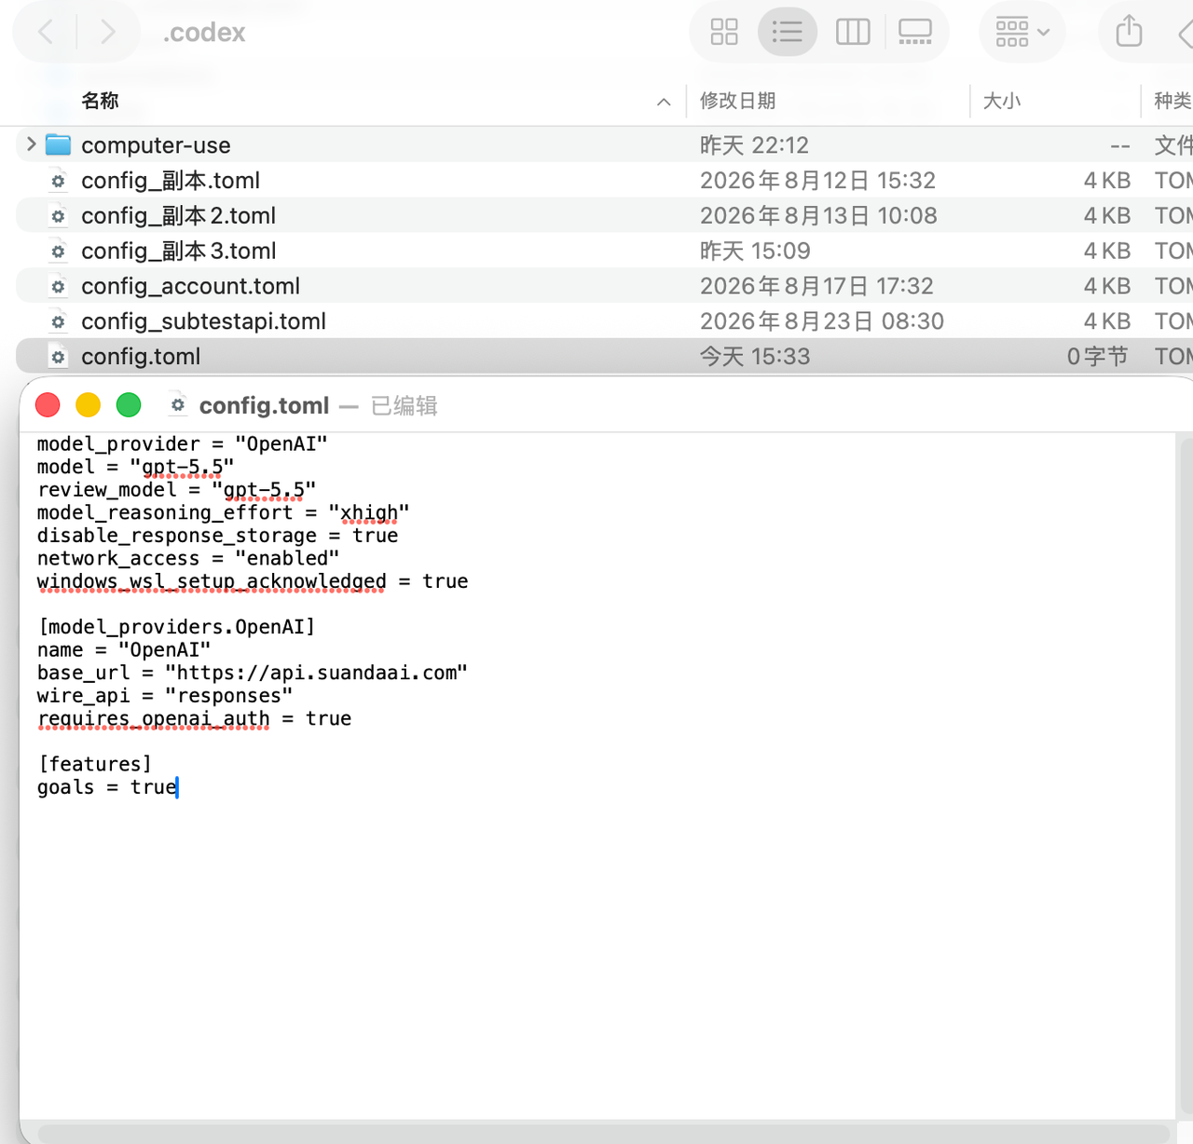Click the modified date 今天 15:33
The image size is (1193, 1144).
coord(755,357)
